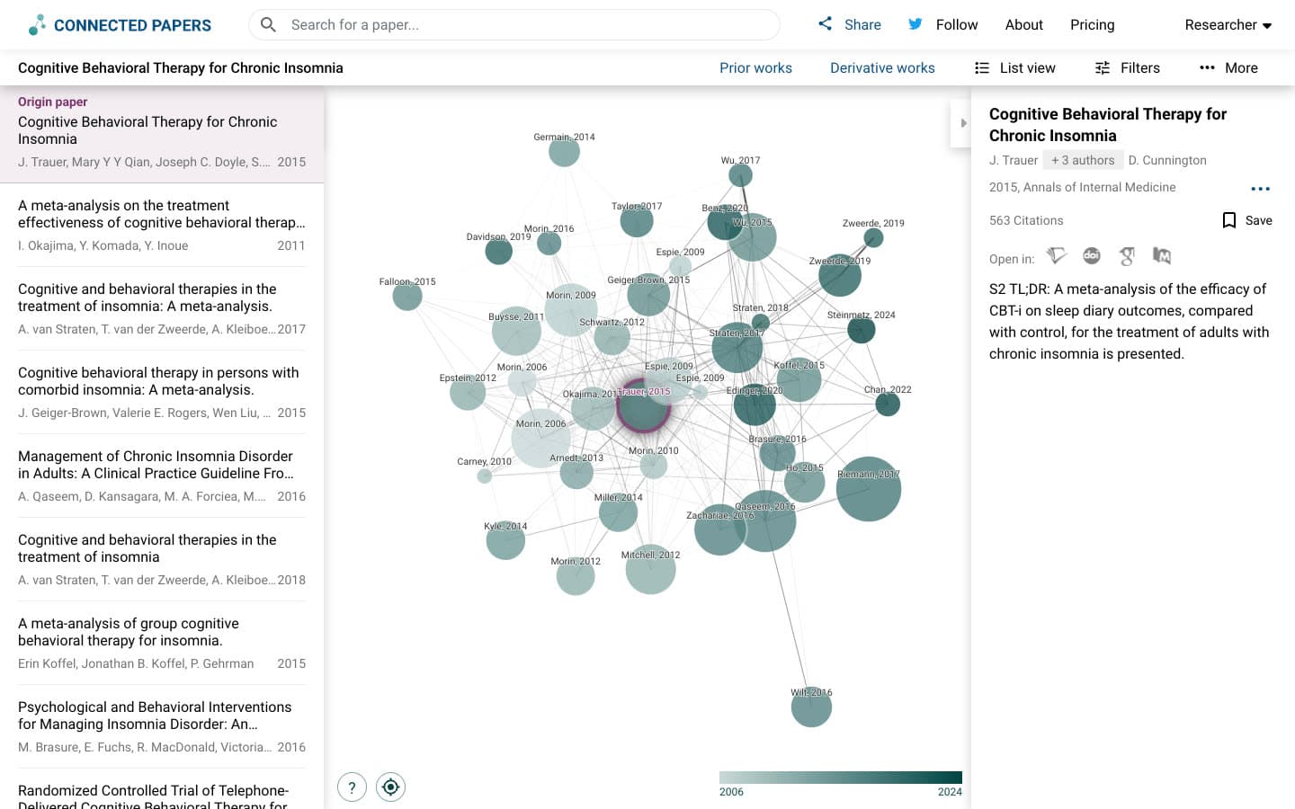Select the Origin paper entry in list
Viewport: 1295px width, 809px height.
(162, 135)
